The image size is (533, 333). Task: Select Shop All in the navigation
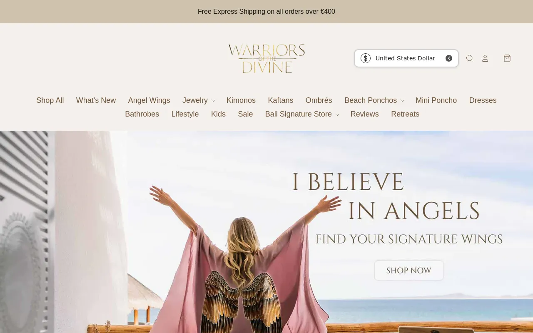(x=50, y=100)
